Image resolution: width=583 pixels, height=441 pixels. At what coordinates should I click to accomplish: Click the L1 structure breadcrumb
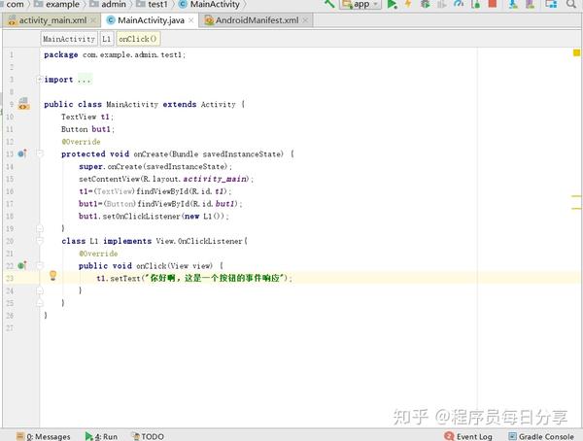tap(106, 39)
